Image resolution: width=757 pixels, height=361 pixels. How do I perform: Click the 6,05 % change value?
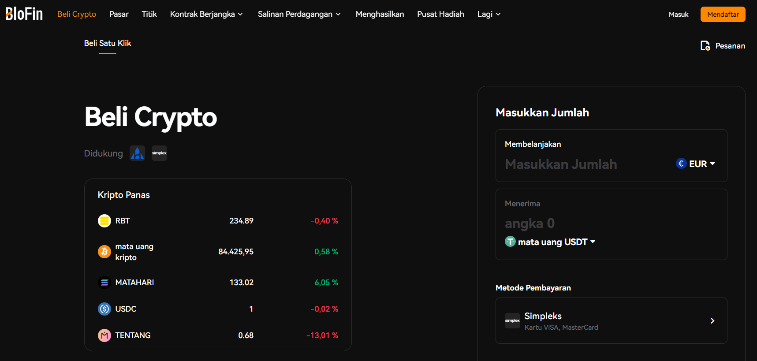pyautogui.click(x=326, y=283)
